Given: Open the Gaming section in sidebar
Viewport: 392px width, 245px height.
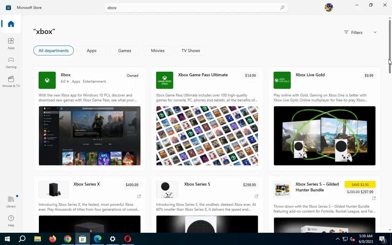Looking at the screenshot, I should (x=11, y=62).
